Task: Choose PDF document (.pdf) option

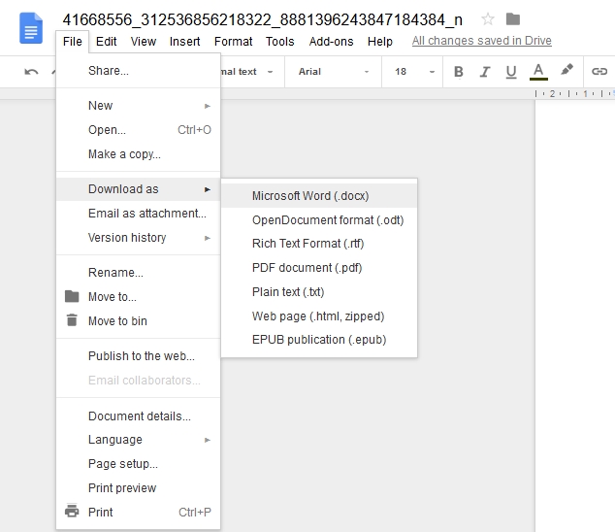Action: 307,267
